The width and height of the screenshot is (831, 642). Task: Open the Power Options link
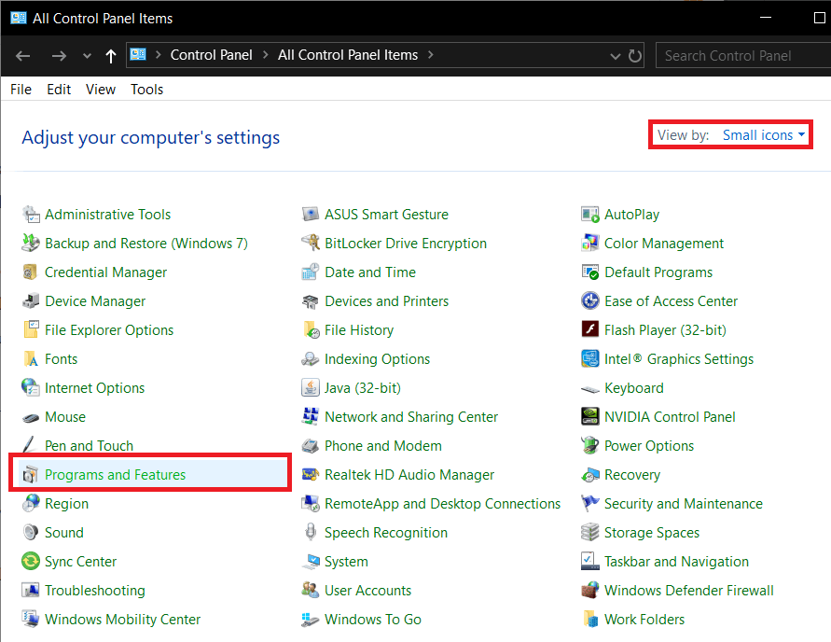pyautogui.click(x=648, y=446)
